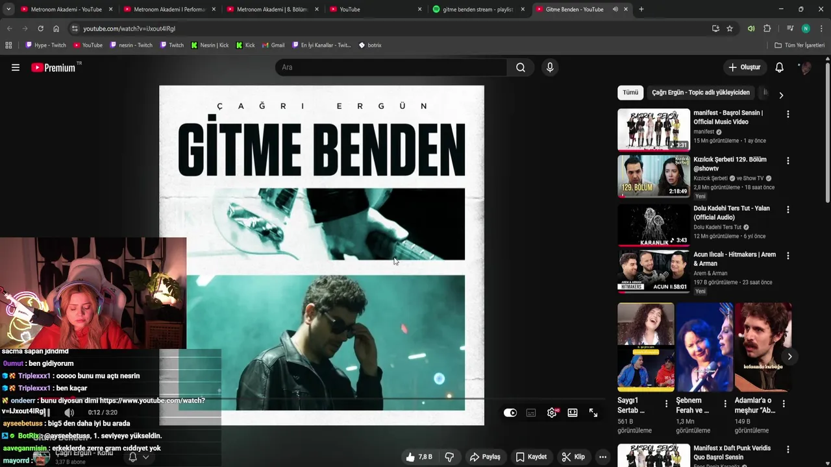Image resolution: width=831 pixels, height=467 pixels.
Task: Open options for manifest Başrol Sensin video
Action: 788,114
